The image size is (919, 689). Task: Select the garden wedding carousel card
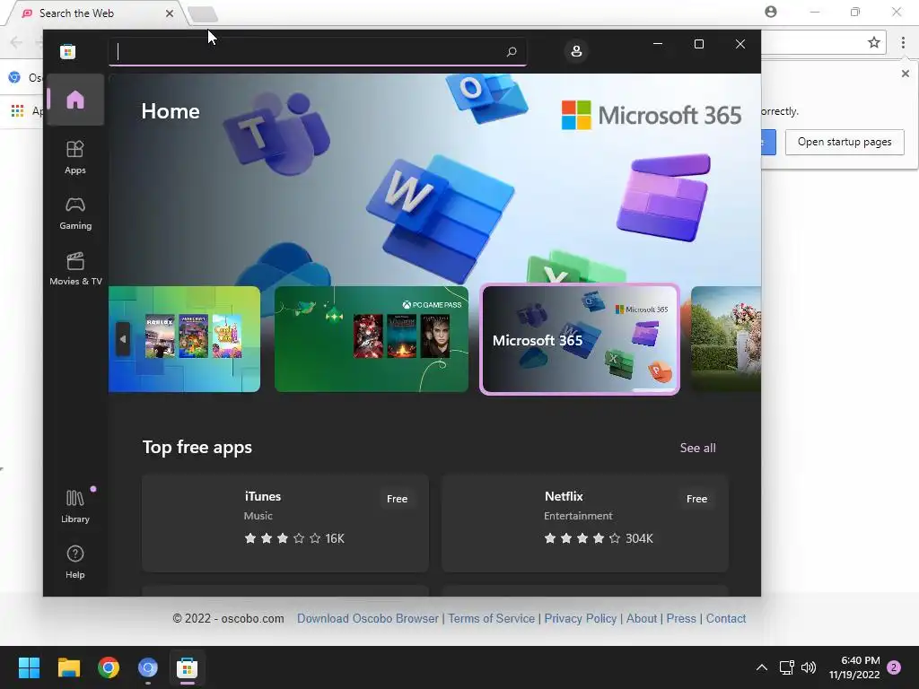pos(725,338)
